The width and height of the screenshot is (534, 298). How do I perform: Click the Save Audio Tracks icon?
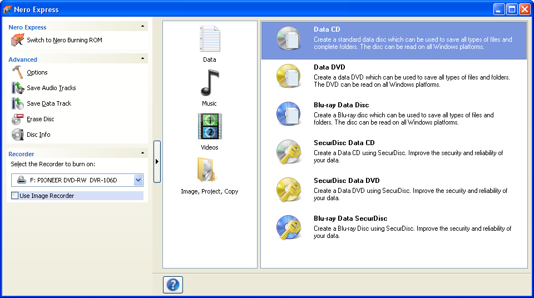18,88
